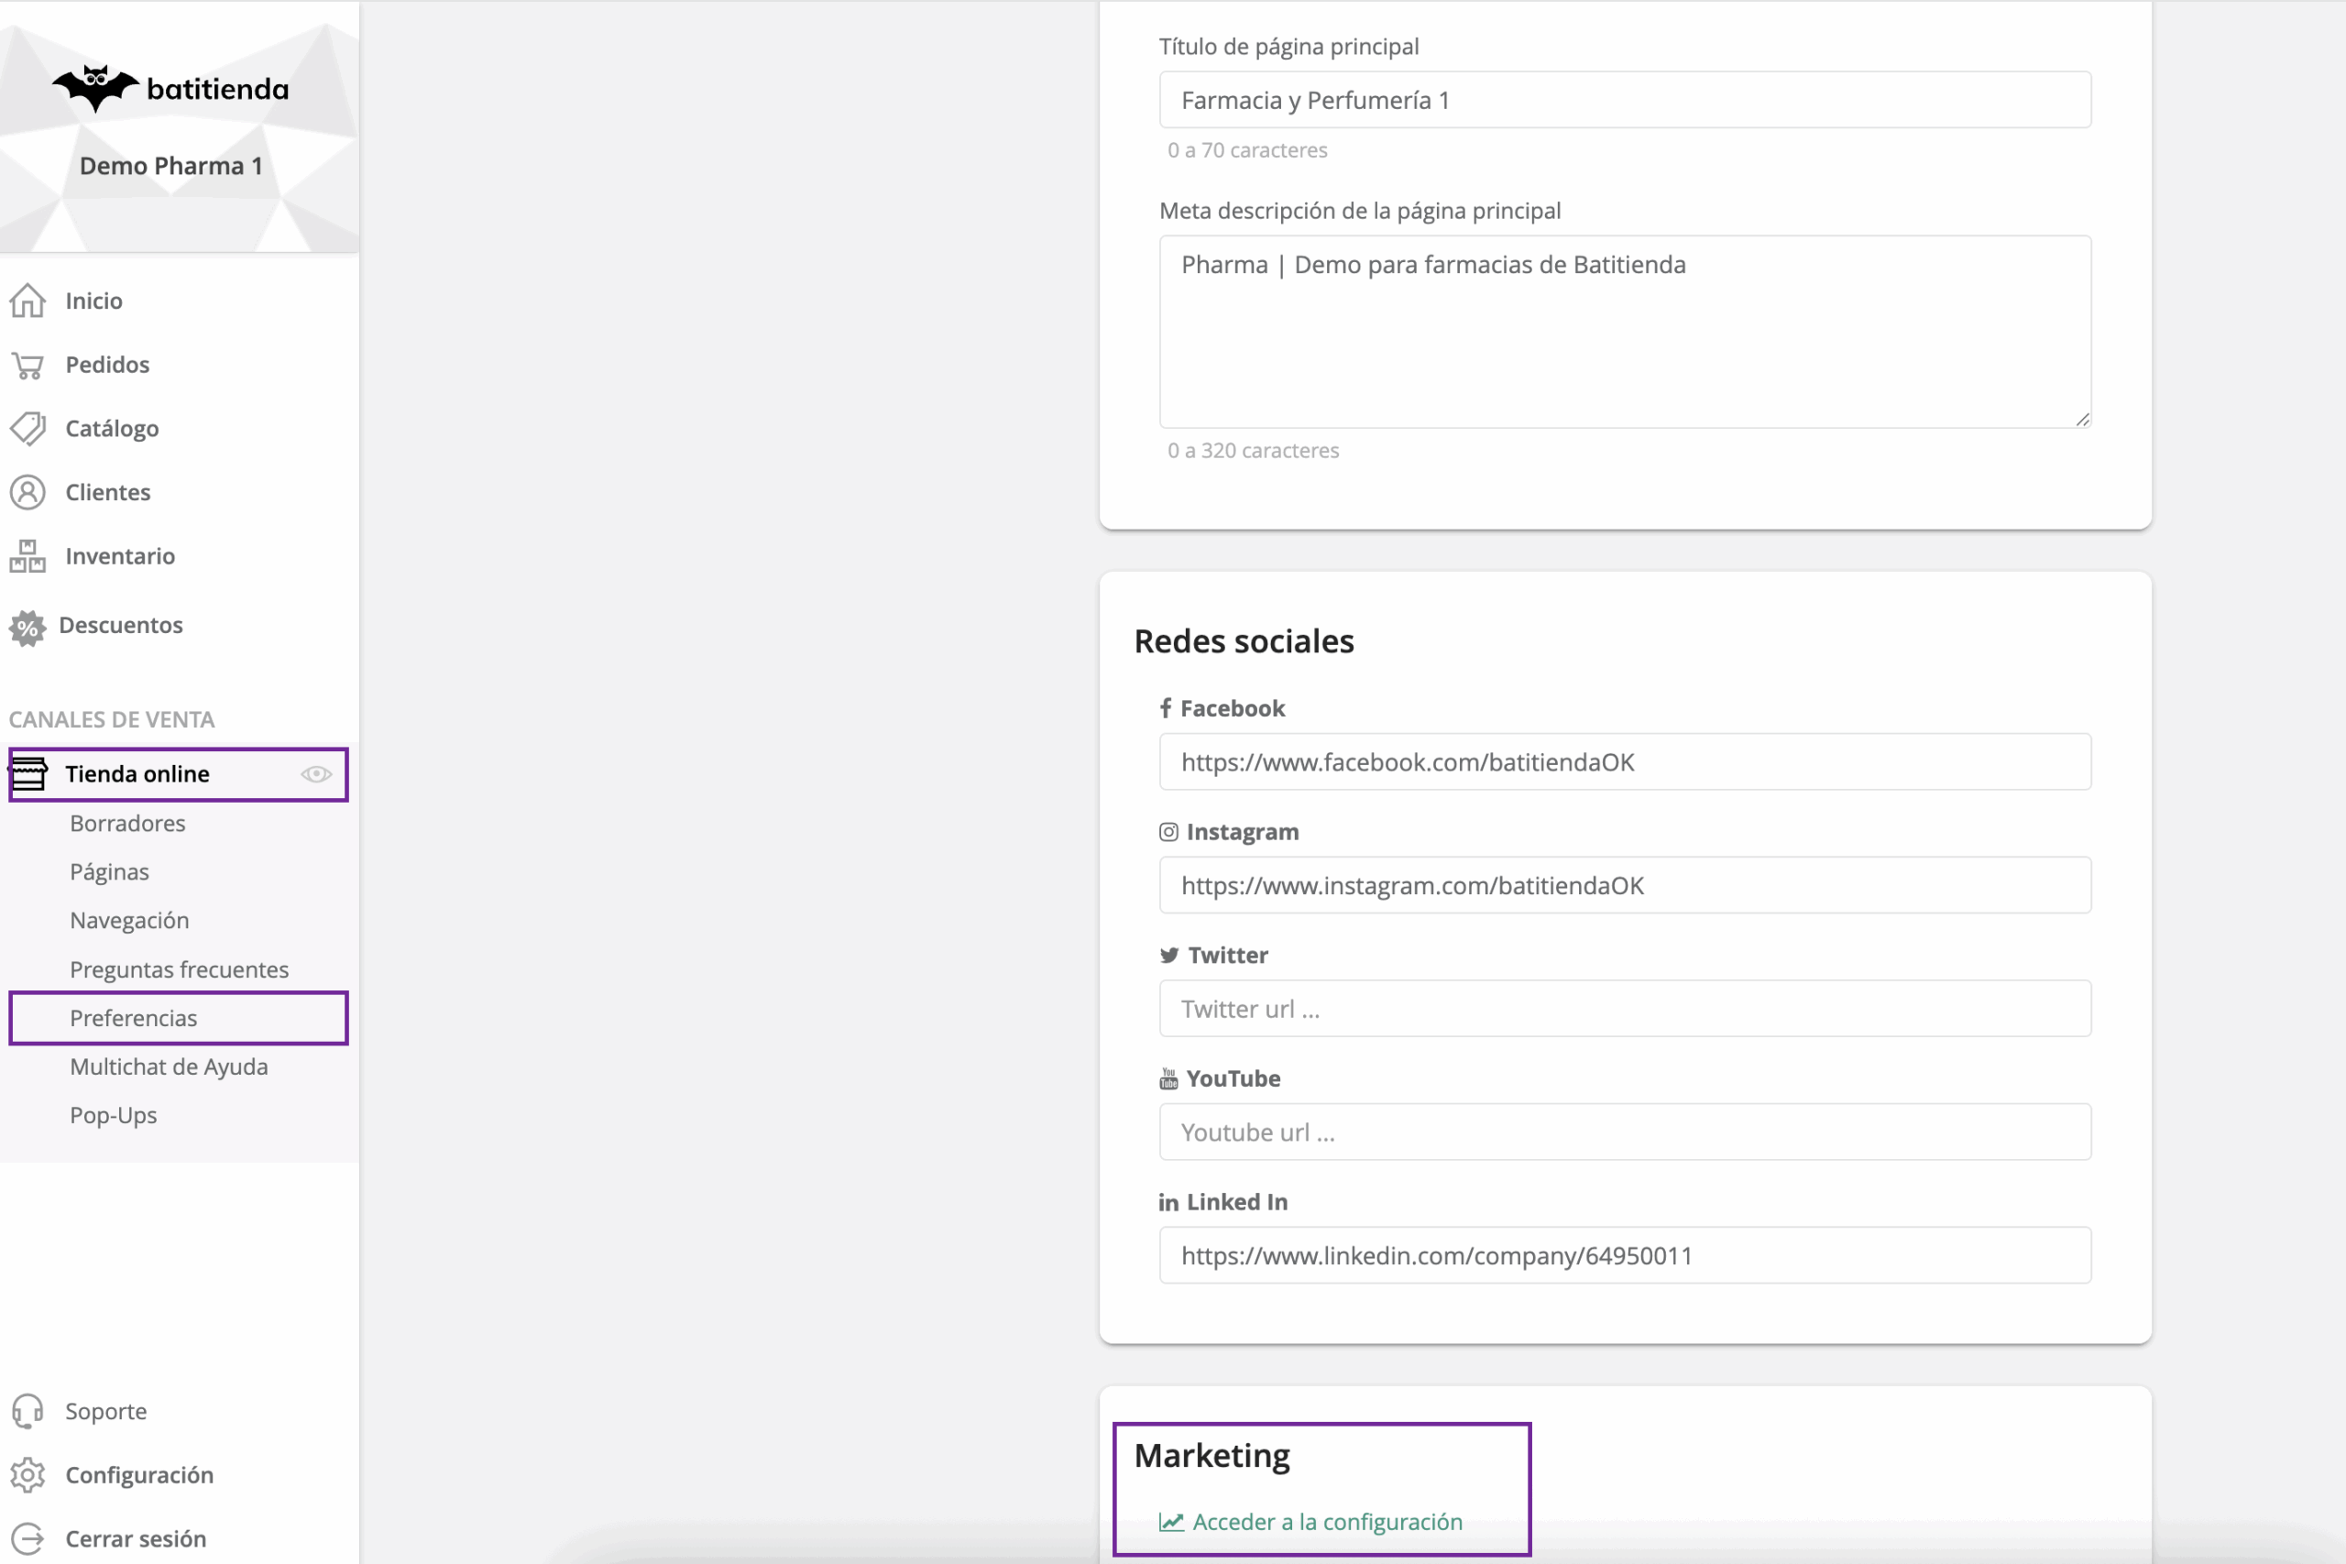Screen dimensions: 2346x1564
Task: Open the Navegación submenu item
Action: point(129,921)
